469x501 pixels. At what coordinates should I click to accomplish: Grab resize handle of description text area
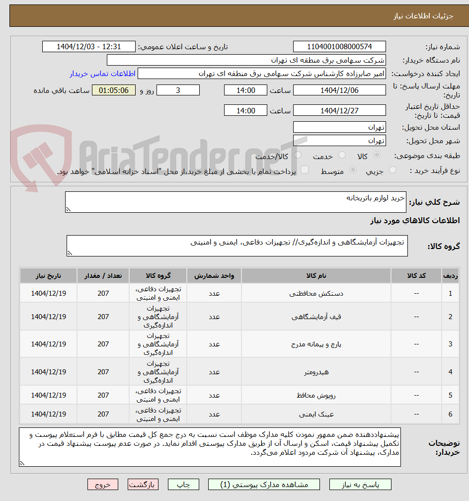68,209
